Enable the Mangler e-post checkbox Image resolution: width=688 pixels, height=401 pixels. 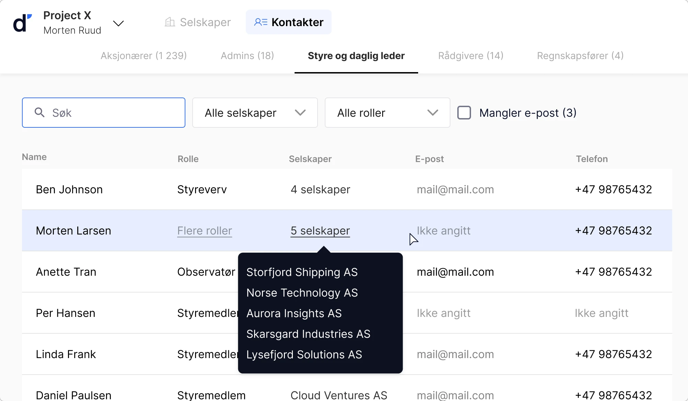[x=464, y=113]
